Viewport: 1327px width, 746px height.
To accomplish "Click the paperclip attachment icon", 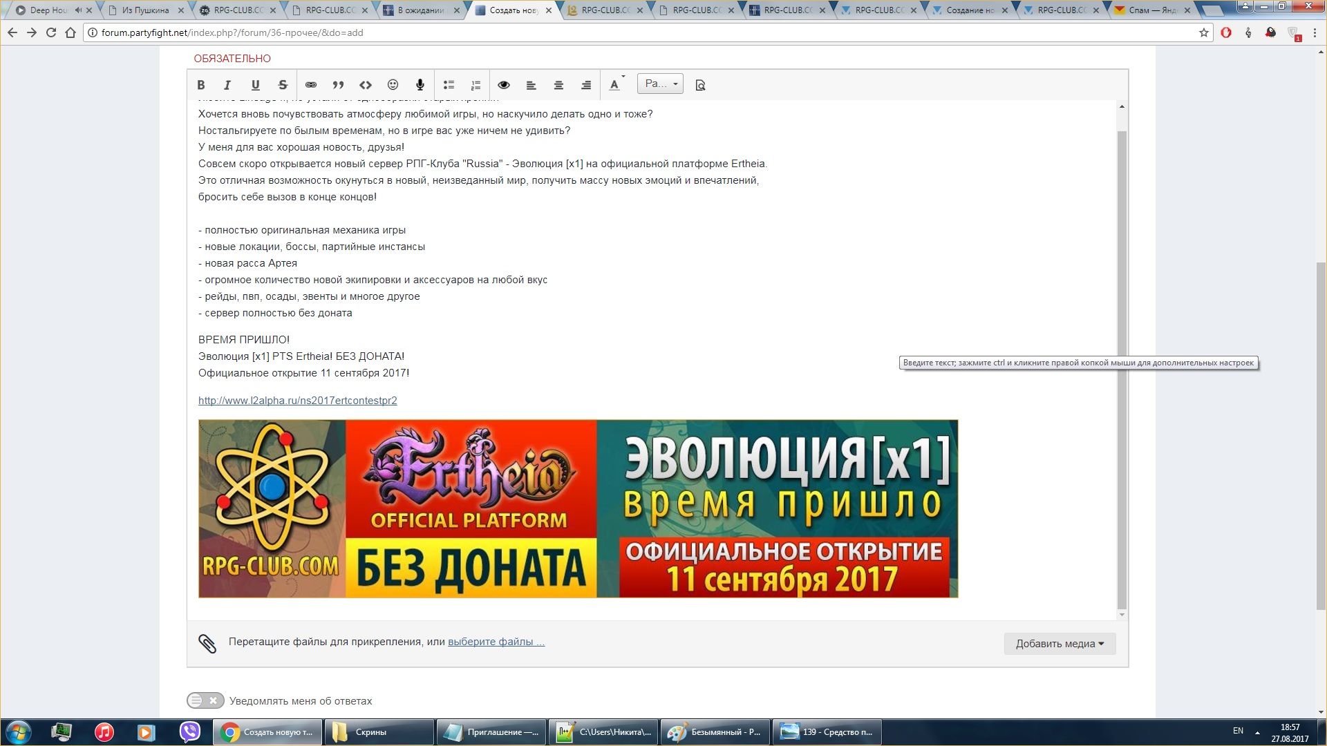I will coord(207,644).
